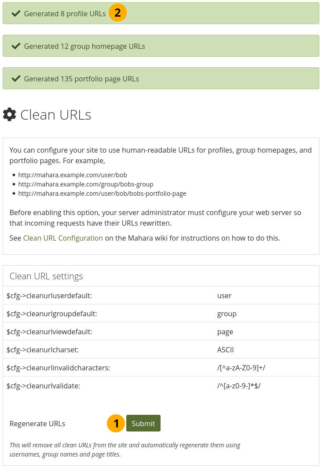Click the checkmark icon beside group homepage message
This screenshot has width=322, height=468.
tap(16, 46)
